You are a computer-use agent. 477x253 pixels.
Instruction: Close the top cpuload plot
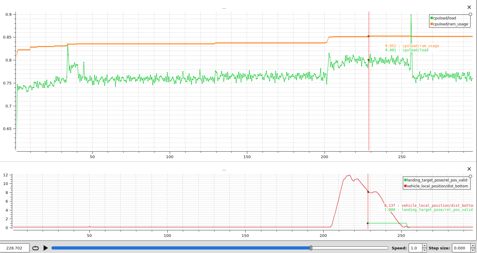click(x=469, y=7)
